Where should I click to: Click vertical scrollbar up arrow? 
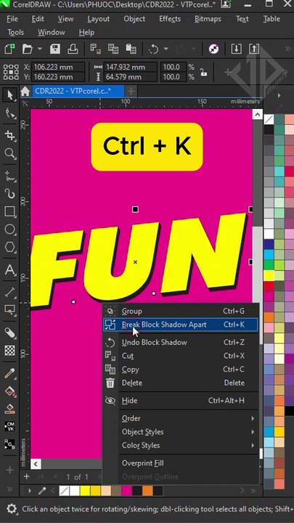pyautogui.click(x=257, y=115)
